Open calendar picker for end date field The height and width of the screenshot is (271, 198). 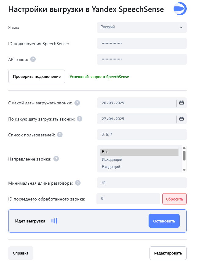click(x=182, y=119)
